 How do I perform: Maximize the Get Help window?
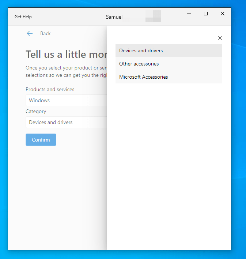tap(206, 14)
